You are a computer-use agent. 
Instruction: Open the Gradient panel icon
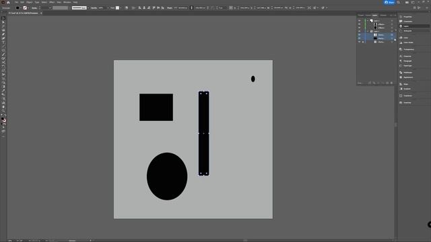[x=401, y=89]
